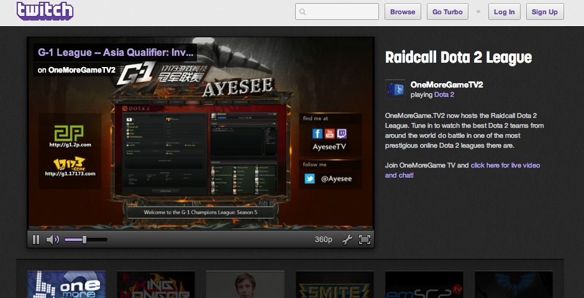This screenshot has width=584, height=298.
Task: Open the Browse page
Action: 403,12
